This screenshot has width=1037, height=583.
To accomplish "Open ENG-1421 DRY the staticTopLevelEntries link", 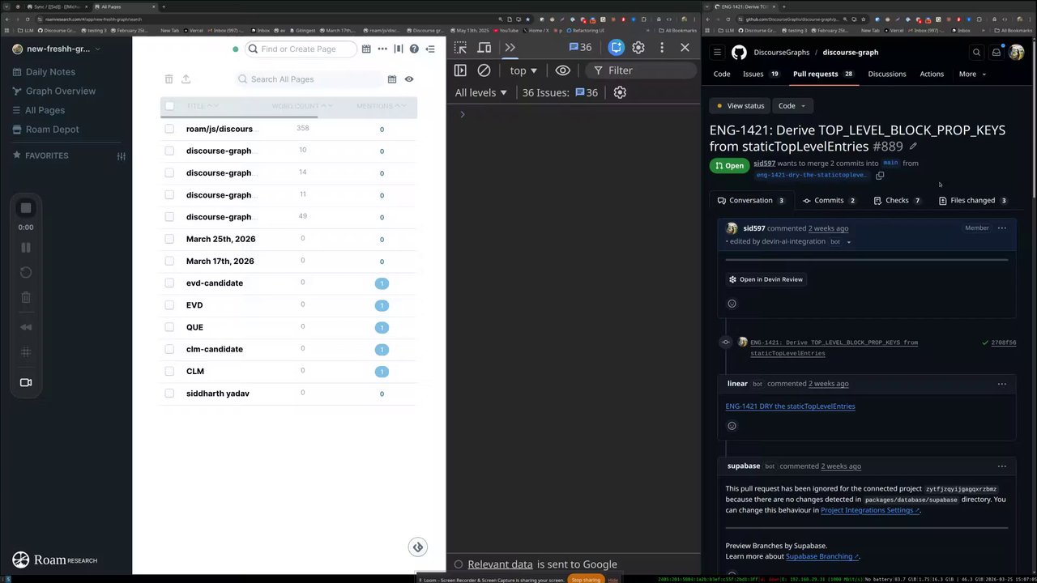I will [x=790, y=406].
